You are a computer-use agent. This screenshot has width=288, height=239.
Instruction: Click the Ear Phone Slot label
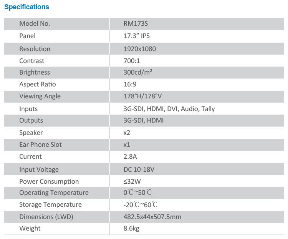tap(40, 144)
